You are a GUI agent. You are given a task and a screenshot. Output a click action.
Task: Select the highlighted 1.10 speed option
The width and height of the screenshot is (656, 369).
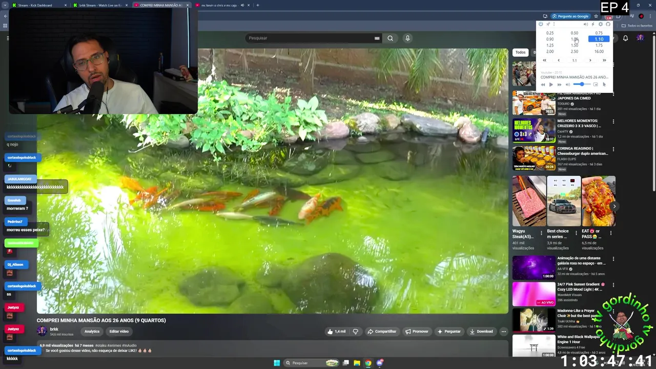tap(599, 39)
